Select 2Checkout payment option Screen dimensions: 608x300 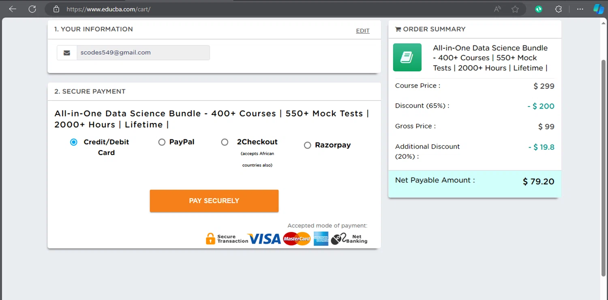pyautogui.click(x=225, y=142)
